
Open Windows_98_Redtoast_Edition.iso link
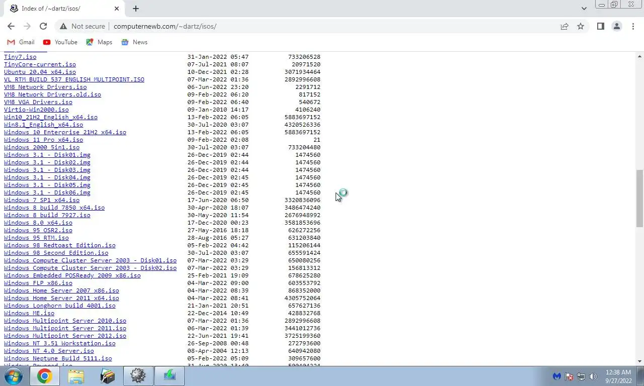click(60, 245)
